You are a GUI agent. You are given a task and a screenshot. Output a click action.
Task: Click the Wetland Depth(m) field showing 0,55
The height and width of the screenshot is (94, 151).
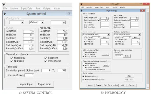tap(62, 39)
